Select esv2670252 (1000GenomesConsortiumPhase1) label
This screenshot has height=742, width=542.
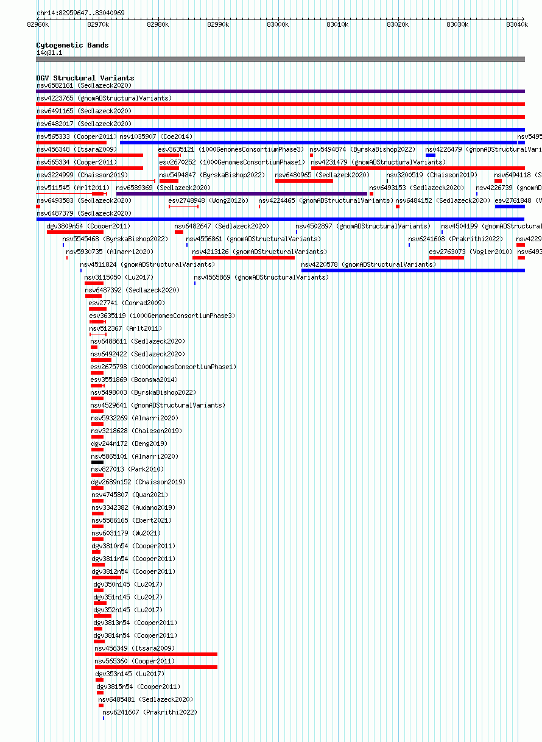[232, 163]
